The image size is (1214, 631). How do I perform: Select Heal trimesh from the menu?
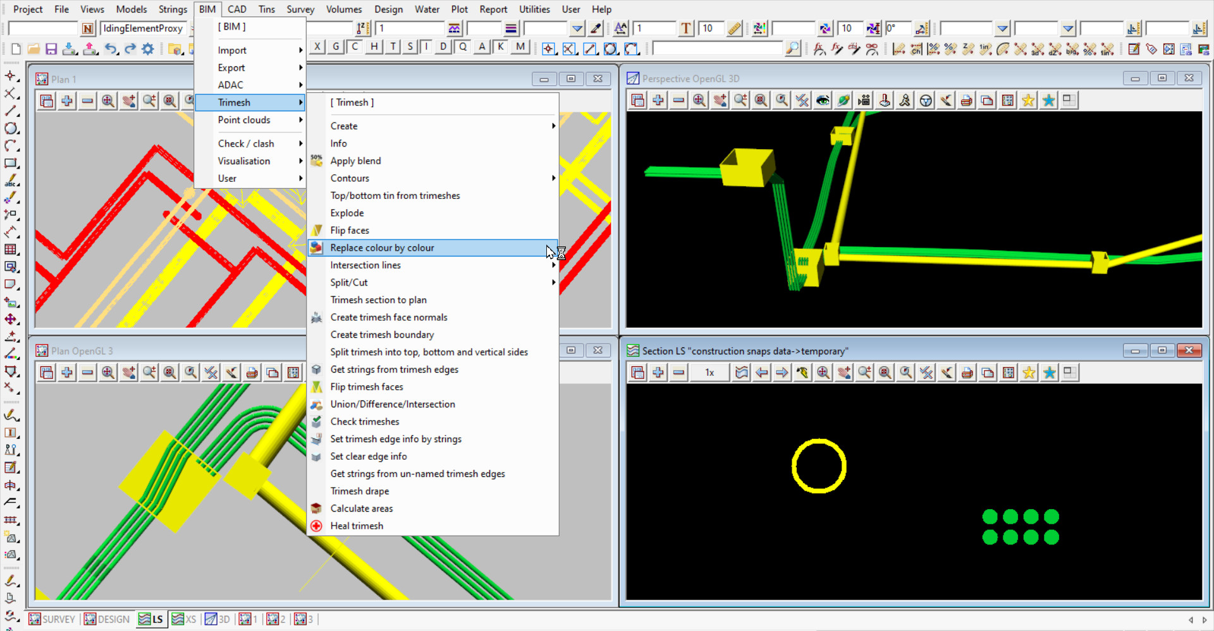357,526
